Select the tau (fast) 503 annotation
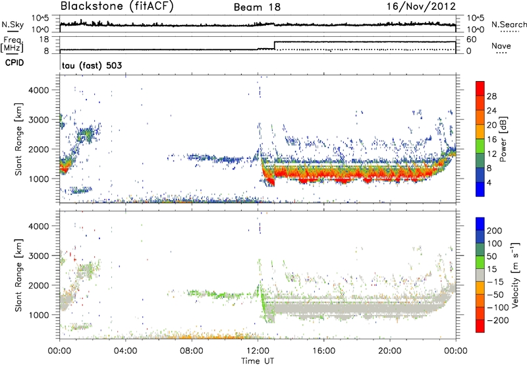The image size is (527, 365). pos(92,65)
